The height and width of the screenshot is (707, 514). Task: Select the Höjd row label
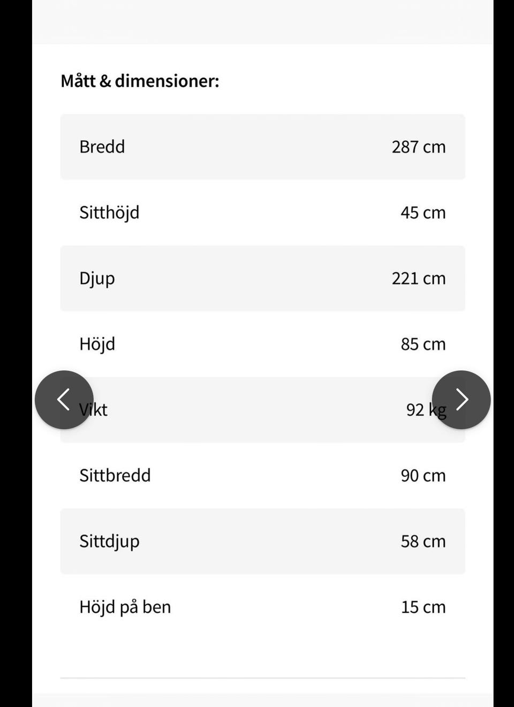coord(97,345)
